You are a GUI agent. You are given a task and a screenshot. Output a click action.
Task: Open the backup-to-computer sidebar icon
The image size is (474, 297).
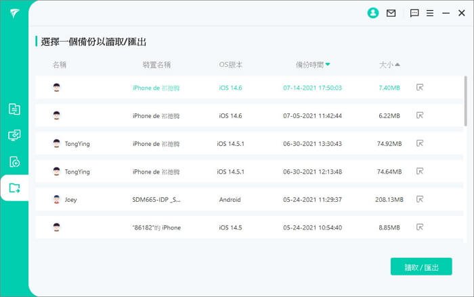[14, 135]
